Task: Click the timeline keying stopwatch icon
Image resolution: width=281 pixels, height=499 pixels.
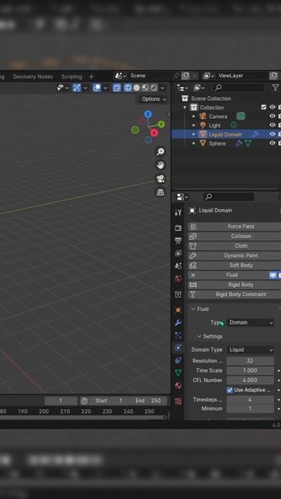Action: pyautogui.click(x=84, y=401)
